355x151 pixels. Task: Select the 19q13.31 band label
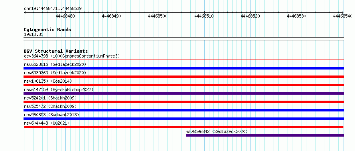point(34,35)
